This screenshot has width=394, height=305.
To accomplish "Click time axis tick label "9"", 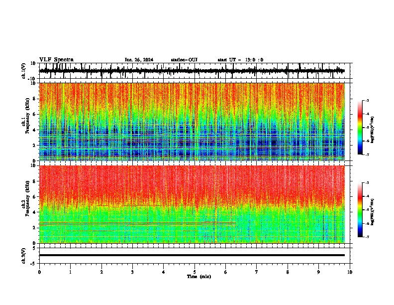I will (x=318, y=272).
